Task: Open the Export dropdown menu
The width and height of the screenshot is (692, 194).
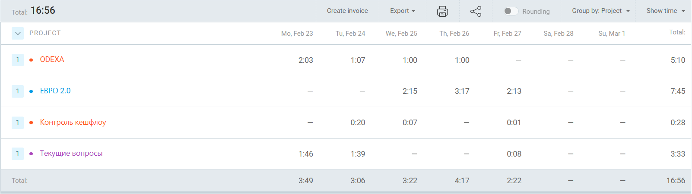Action: pyautogui.click(x=402, y=11)
